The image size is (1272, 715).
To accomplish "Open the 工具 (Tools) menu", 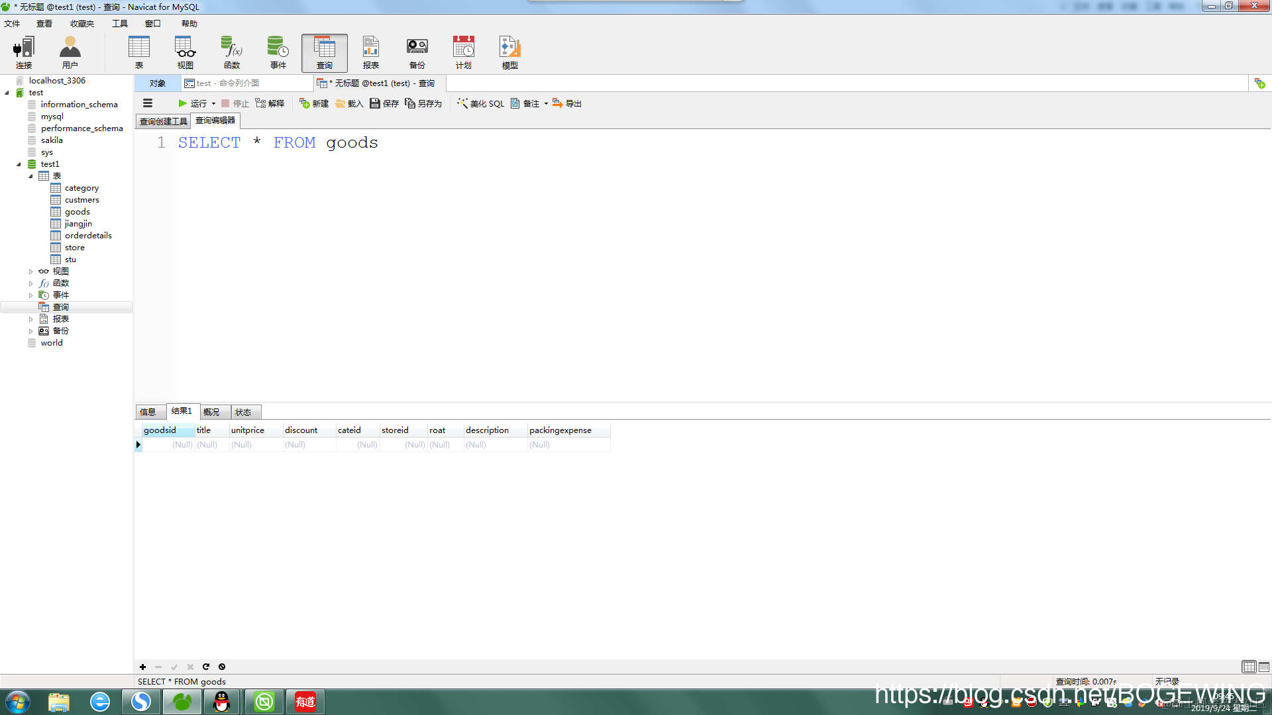I will (120, 23).
